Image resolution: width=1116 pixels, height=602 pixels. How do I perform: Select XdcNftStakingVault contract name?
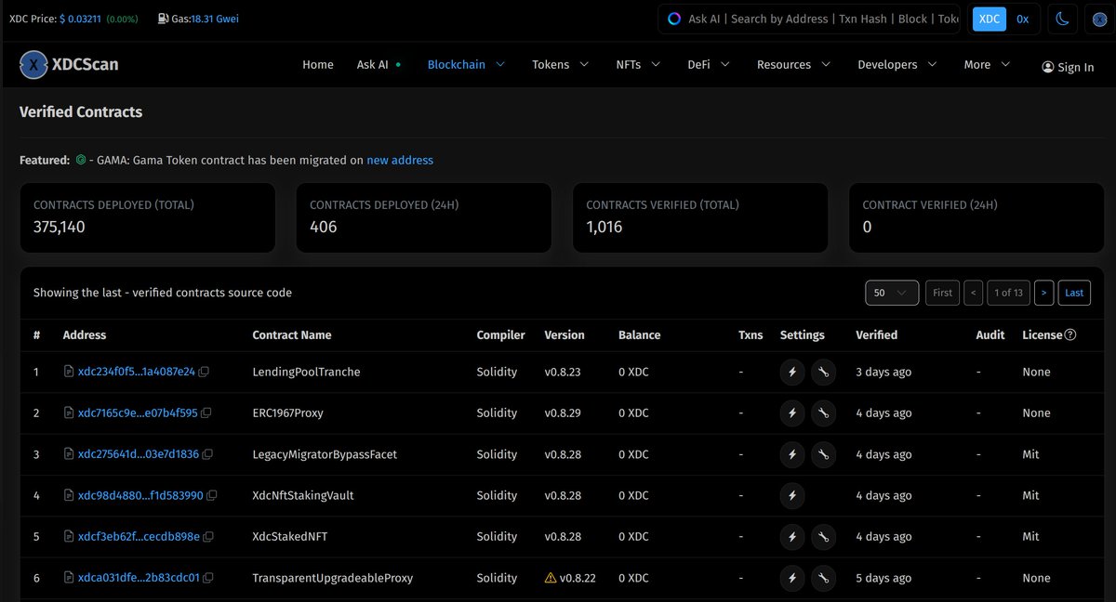coord(303,496)
